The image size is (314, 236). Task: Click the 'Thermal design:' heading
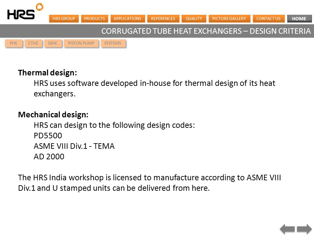47,73
